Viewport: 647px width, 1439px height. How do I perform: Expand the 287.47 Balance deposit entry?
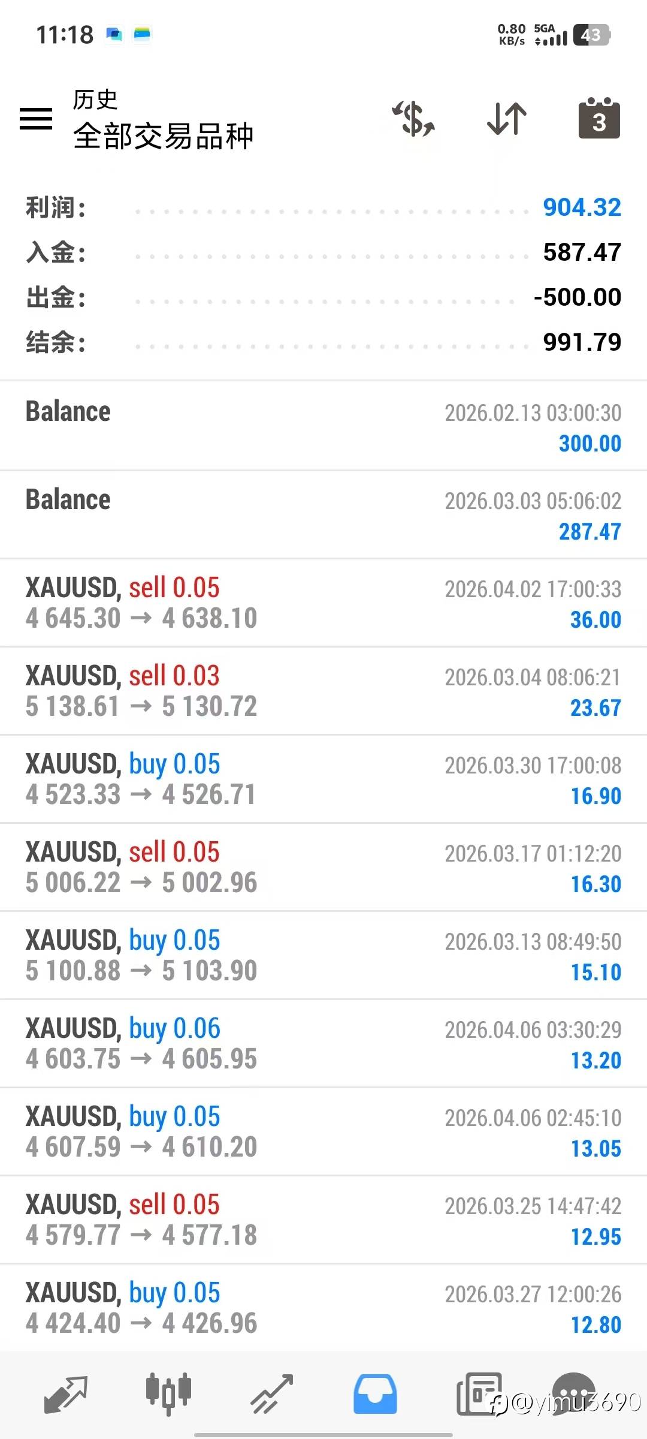(x=323, y=514)
